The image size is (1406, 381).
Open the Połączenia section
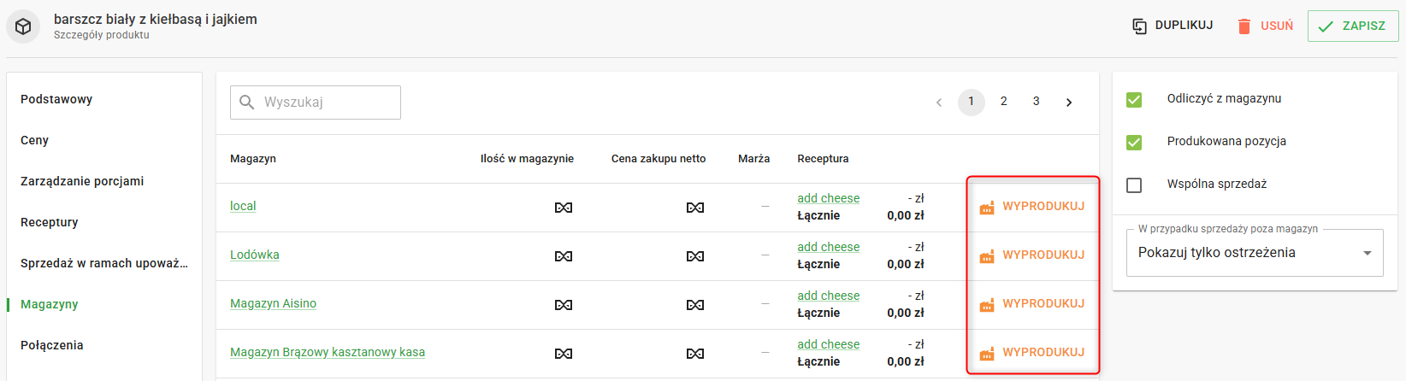pos(52,345)
